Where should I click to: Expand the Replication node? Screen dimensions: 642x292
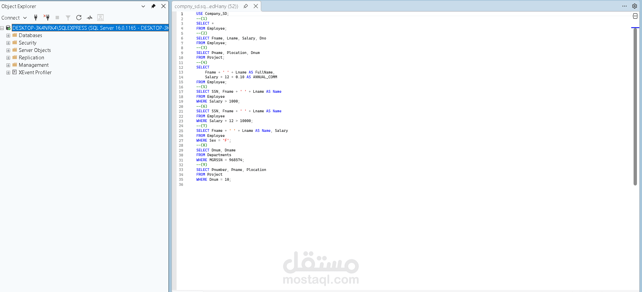8,58
